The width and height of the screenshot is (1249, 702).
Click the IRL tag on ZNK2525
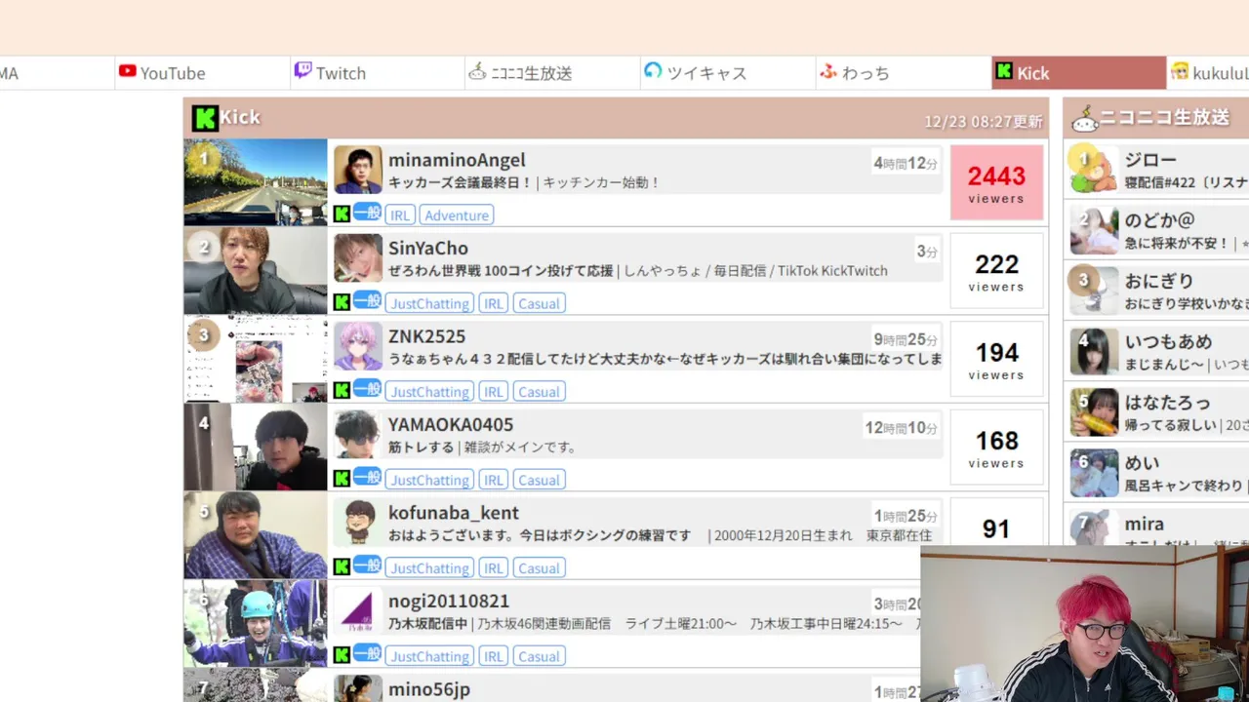coord(494,392)
